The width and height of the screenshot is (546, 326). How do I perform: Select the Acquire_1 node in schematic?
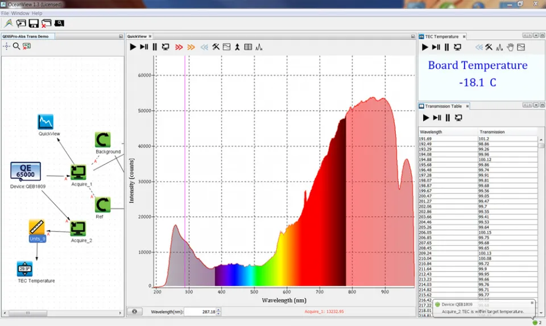click(78, 172)
